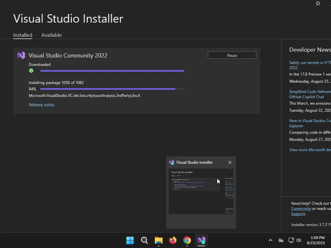Switch to the Installed tab

23,35
